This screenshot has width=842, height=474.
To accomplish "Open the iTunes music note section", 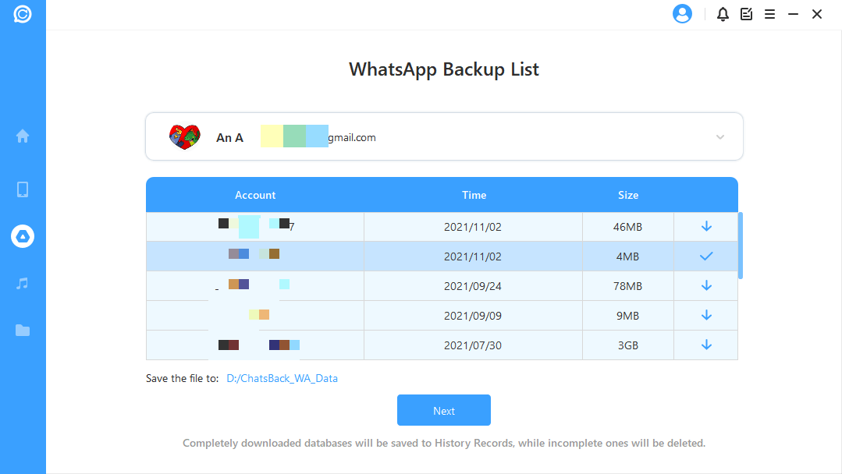I will click(x=23, y=283).
